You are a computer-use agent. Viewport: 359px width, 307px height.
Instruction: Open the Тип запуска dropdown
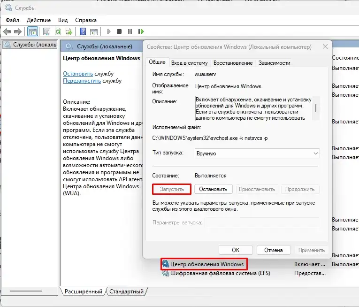point(257,153)
